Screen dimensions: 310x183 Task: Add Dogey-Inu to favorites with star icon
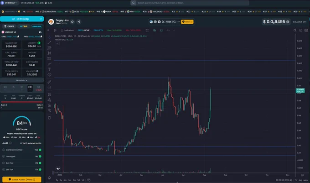tap(72, 22)
